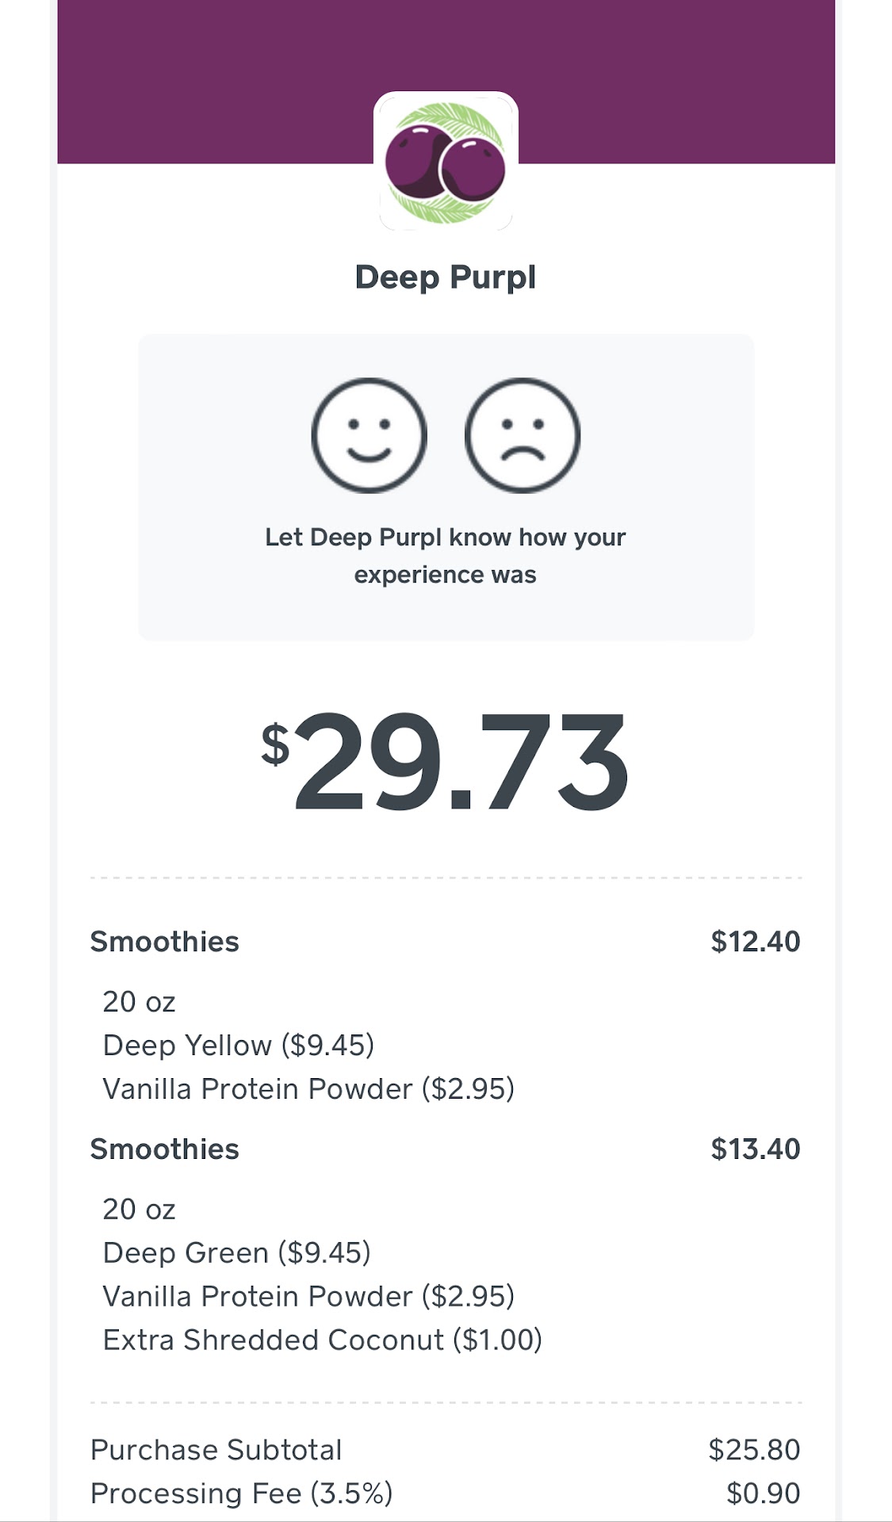This screenshot has width=892, height=1522.
Task: Rate experience with the happy face
Action: click(x=369, y=436)
